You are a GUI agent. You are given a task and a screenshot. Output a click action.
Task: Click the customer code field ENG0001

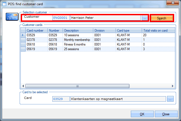(61, 18)
